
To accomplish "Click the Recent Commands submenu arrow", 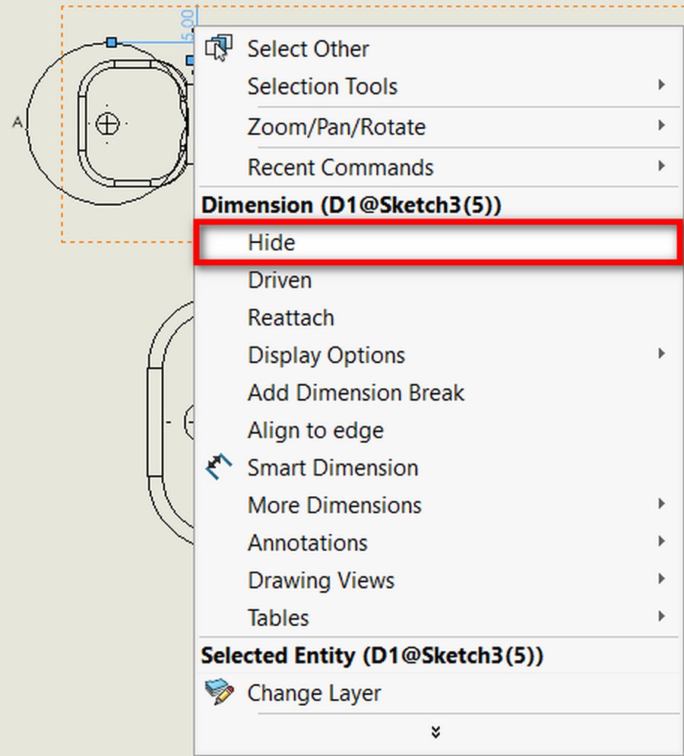I will [x=661, y=166].
